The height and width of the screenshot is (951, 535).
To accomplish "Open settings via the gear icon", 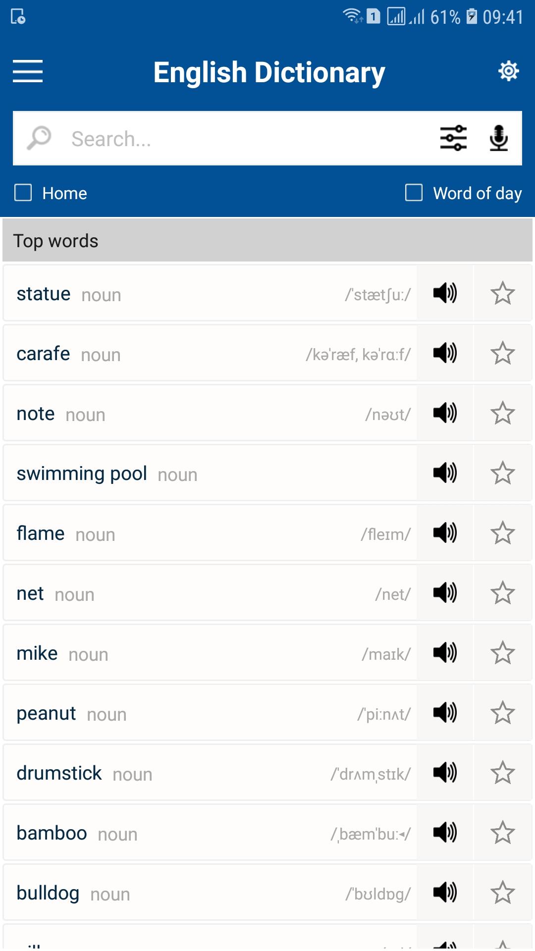I will pyautogui.click(x=508, y=71).
